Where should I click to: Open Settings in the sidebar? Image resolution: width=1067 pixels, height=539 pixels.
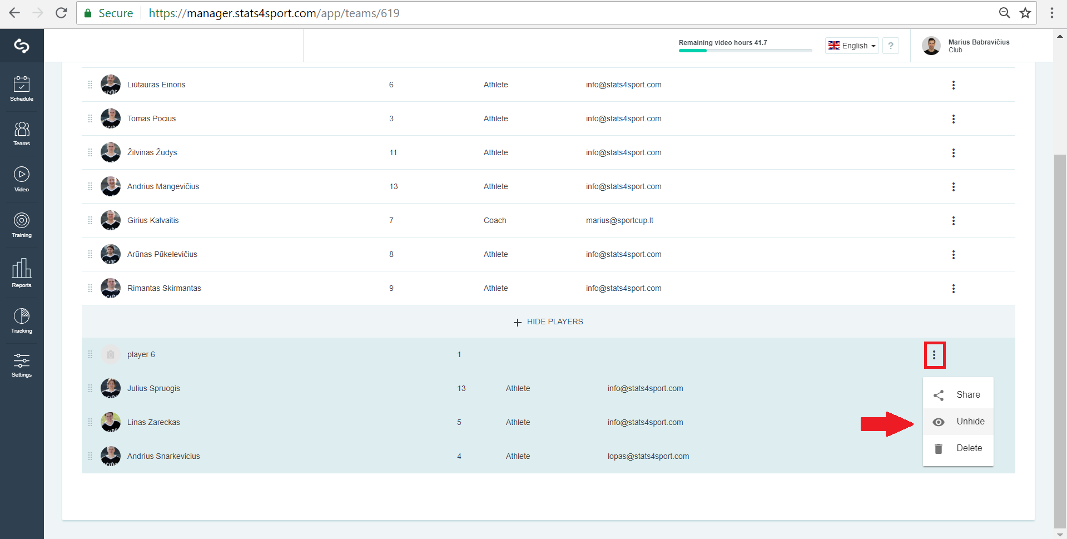coord(22,365)
